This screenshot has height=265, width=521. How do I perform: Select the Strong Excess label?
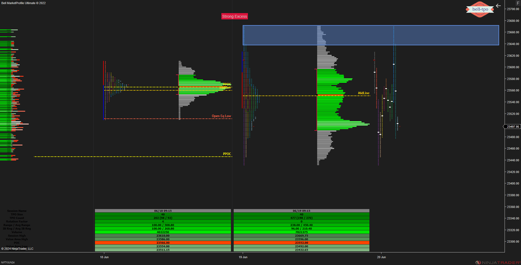click(235, 16)
